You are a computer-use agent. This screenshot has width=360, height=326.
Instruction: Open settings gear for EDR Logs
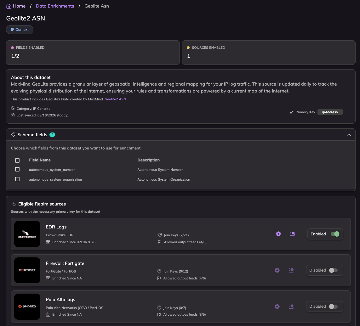[x=278, y=234]
